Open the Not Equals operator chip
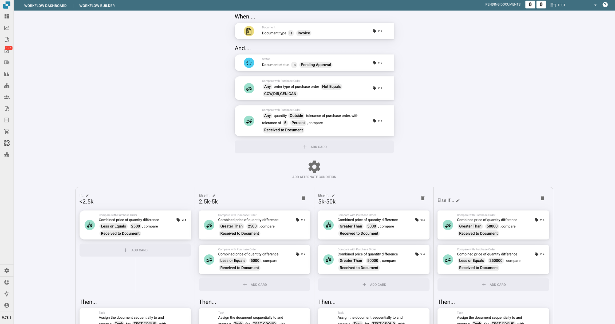Image resolution: width=615 pixels, height=324 pixels. pyautogui.click(x=331, y=87)
